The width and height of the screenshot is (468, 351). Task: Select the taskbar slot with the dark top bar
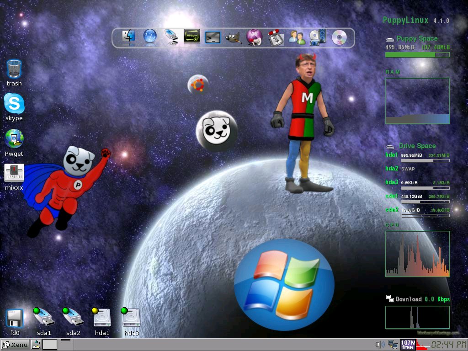66,345
